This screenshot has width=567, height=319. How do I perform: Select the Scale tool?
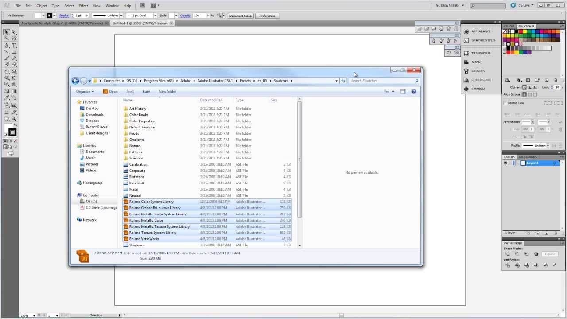click(x=14, y=71)
